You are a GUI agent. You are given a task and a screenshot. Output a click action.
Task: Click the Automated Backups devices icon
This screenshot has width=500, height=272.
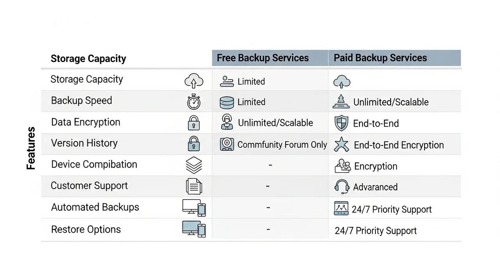194,208
